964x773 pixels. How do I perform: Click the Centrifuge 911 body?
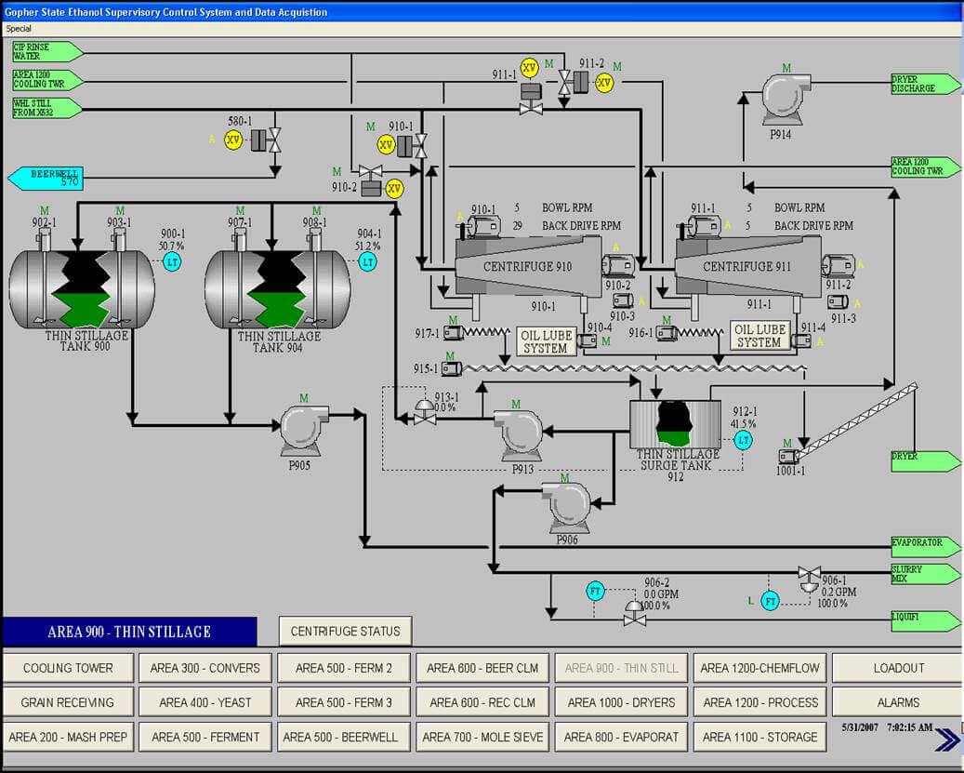pyautogui.click(x=747, y=267)
